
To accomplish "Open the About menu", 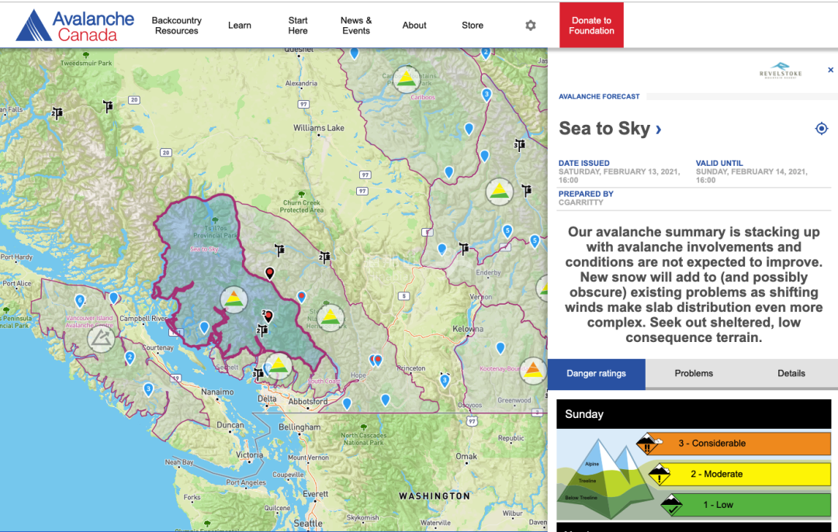I will coord(414,25).
